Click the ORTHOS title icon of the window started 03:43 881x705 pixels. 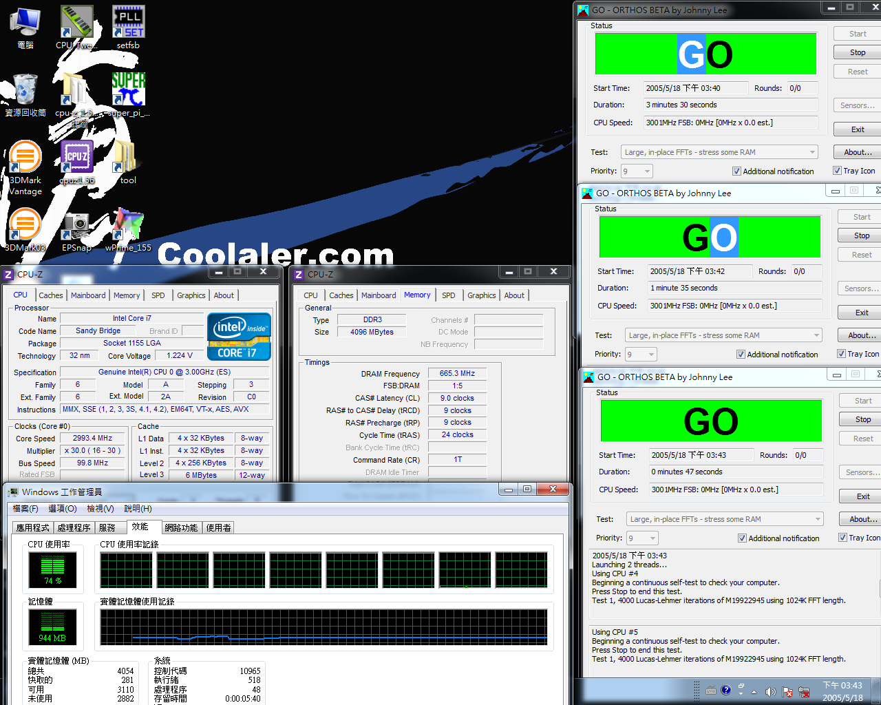point(588,377)
